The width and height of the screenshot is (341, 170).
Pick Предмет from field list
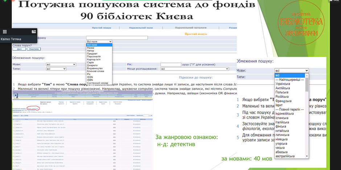pos(92,54)
